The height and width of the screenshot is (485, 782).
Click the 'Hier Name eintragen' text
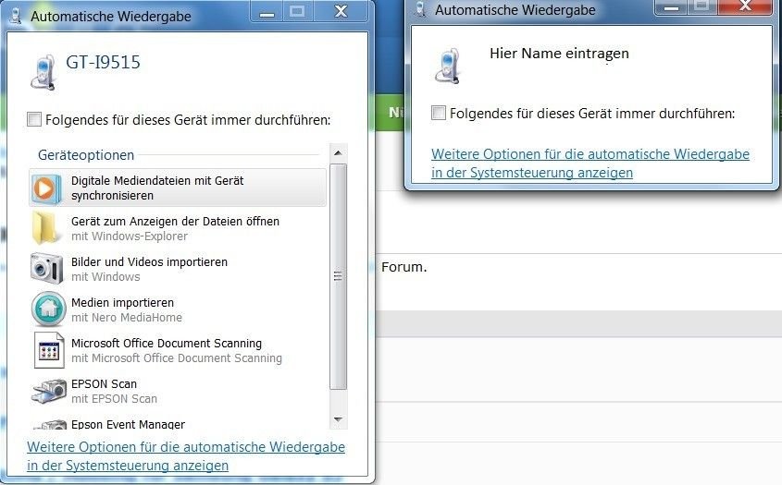(x=559, y=54)
